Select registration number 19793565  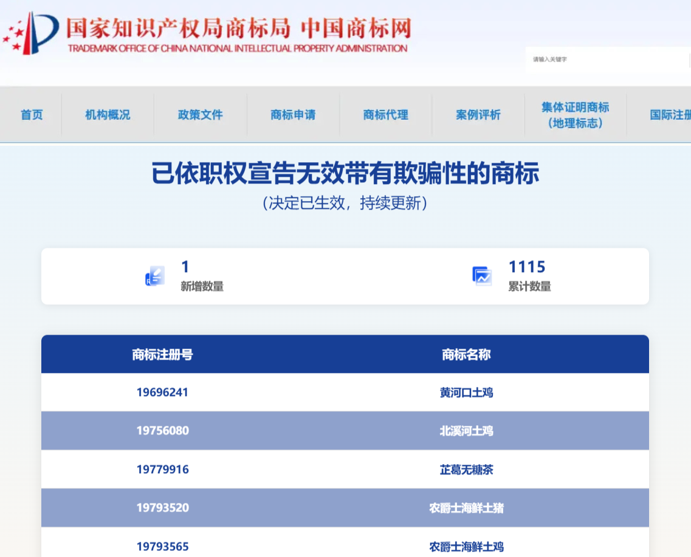click(x=163, y=547)
